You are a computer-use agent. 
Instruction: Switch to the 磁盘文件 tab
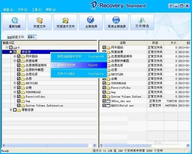click(16, 37)
